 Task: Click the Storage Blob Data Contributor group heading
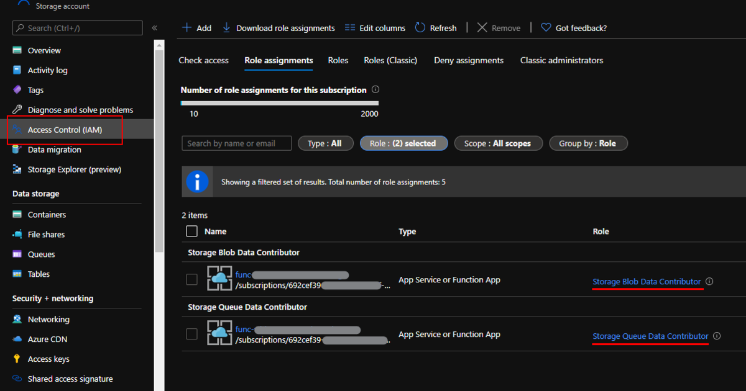click(x=244, y=253)
